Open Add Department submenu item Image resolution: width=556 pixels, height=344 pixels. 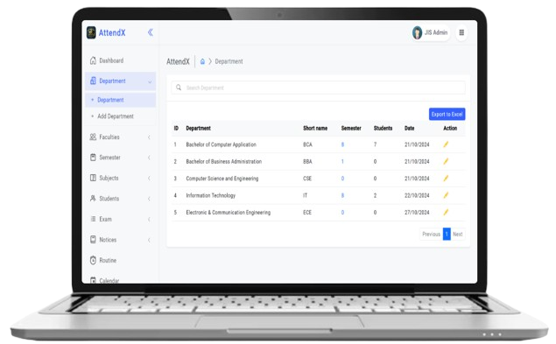[x=116, y=116]
